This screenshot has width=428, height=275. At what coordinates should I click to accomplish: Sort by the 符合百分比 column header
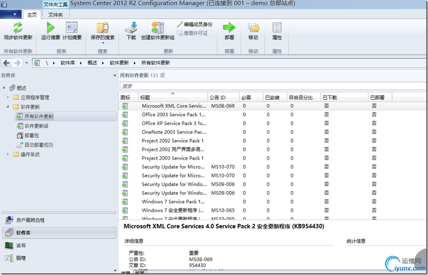(304, 97)
